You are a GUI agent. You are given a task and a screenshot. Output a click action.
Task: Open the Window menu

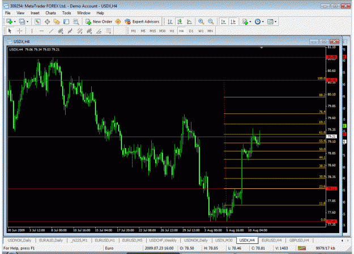click(83, 13)
